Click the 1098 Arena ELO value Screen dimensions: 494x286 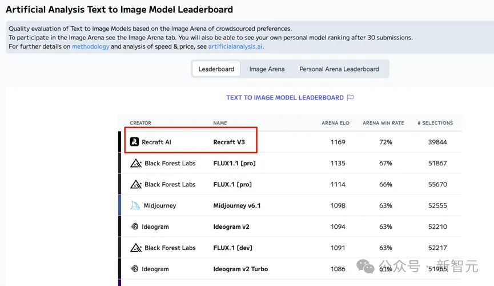click(338, 205)
